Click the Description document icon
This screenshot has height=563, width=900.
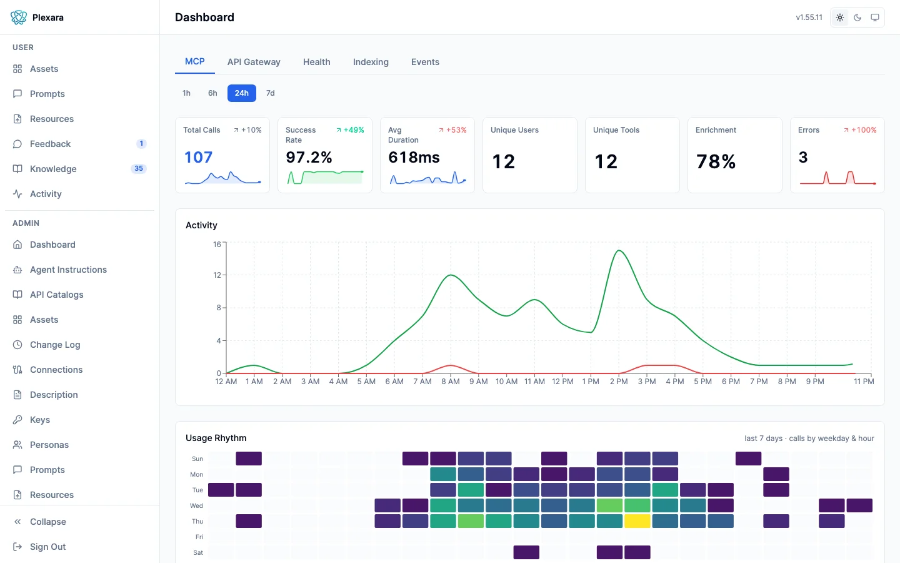[x=17, y=395]
